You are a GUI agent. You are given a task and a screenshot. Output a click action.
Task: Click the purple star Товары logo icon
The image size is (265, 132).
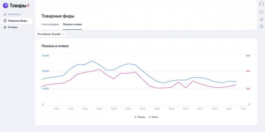(x=6, y=5)
